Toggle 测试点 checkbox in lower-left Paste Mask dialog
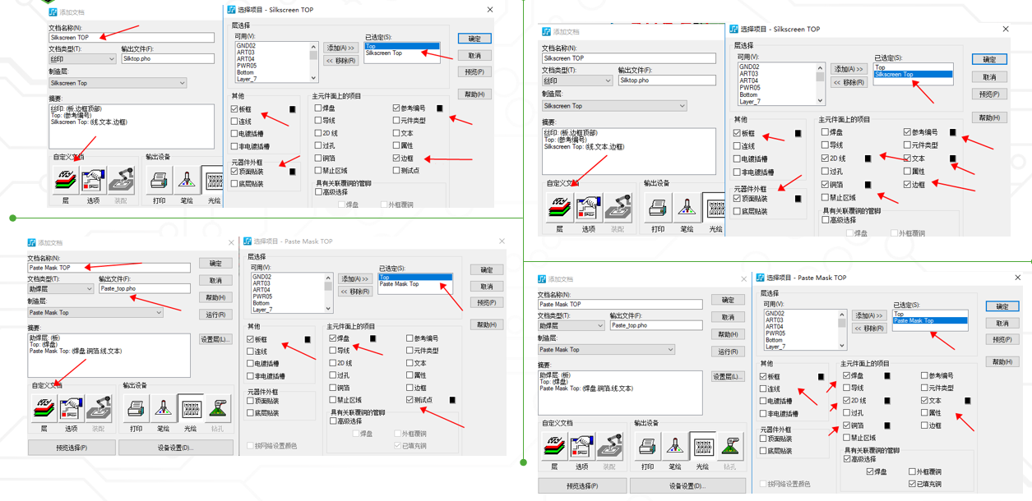The height and width of the screenshot is (501, 1032). (x=410, y=400)
